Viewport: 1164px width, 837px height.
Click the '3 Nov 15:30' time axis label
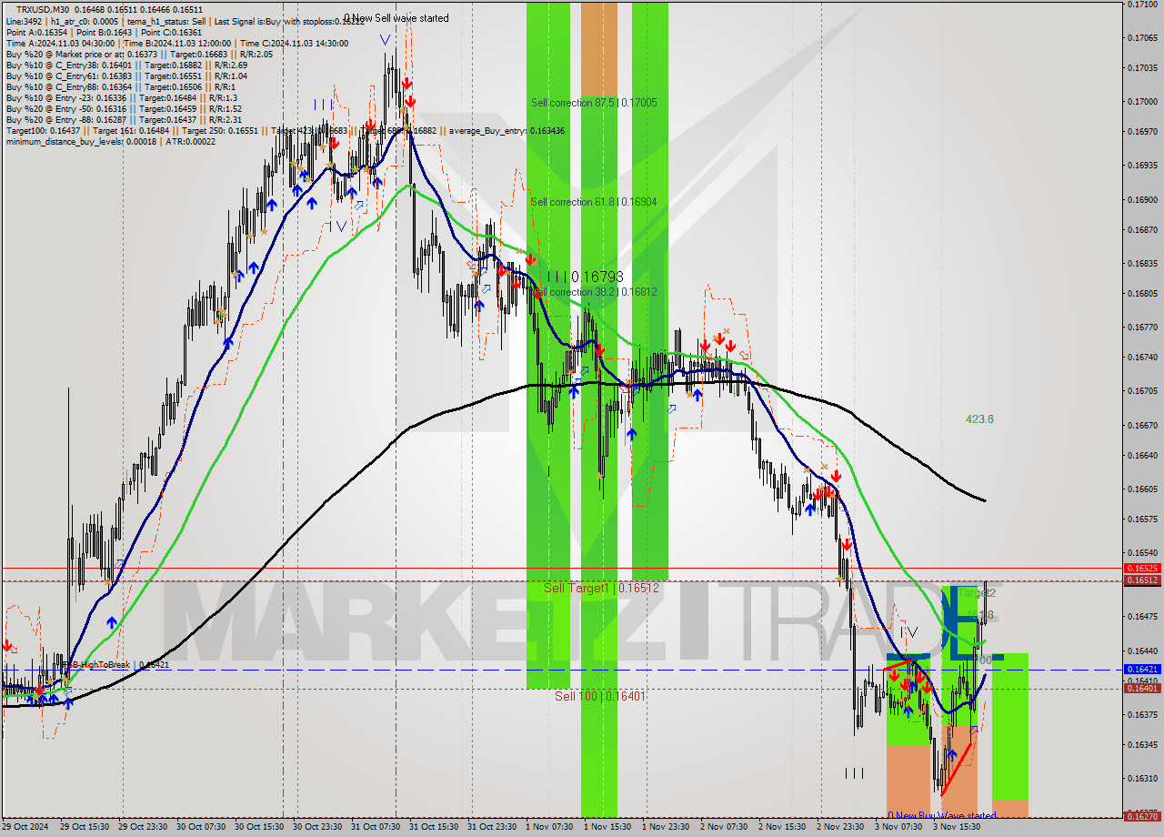point(958,827)
